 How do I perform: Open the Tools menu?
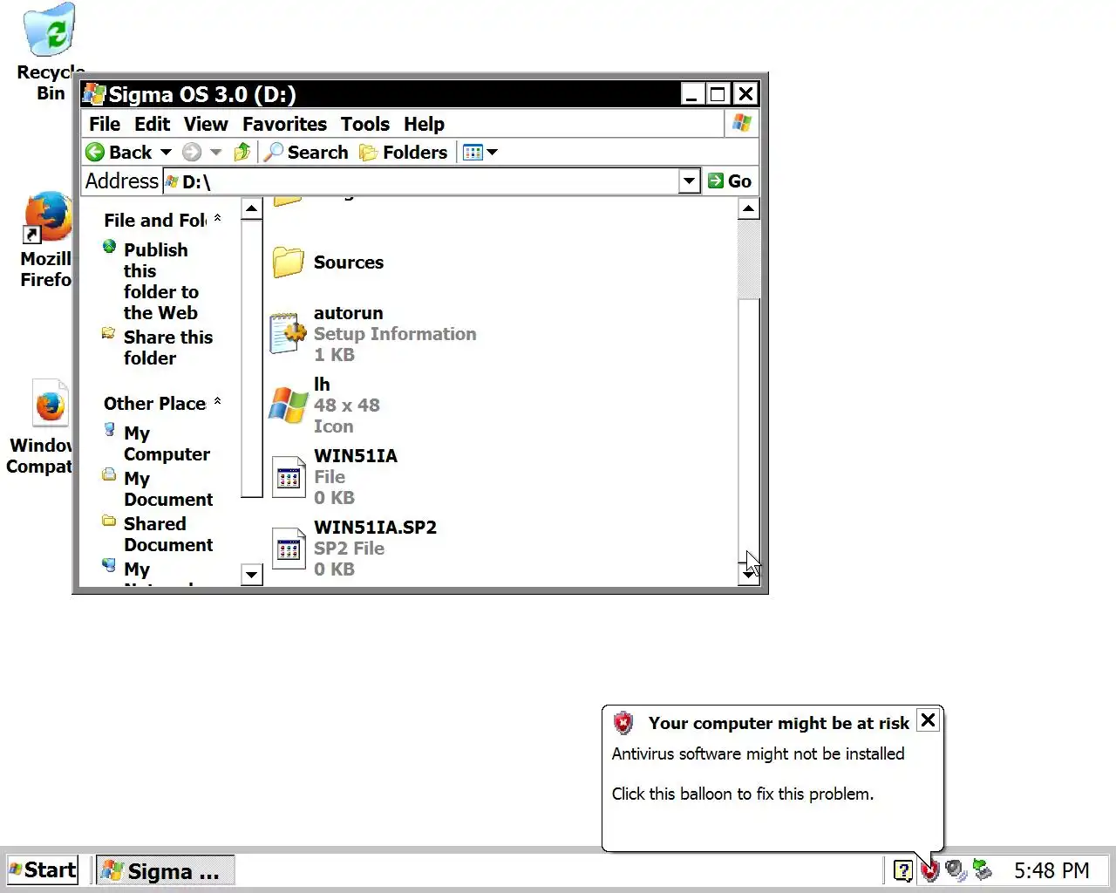[x=364, y=124]
